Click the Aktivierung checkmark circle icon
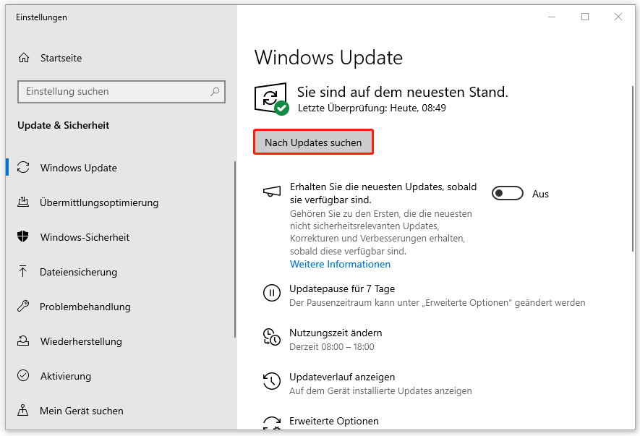Viewport: 640px width, 436px height. [23, 375]
